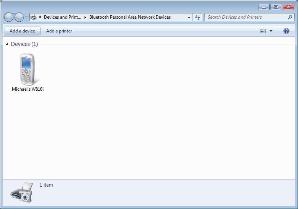Maximize the Devices and Printers window
The image size is (298, 209).
tap(276, 7)
